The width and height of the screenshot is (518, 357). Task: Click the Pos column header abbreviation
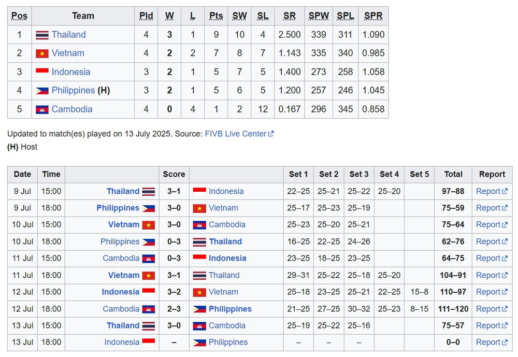tap(20, 16)
